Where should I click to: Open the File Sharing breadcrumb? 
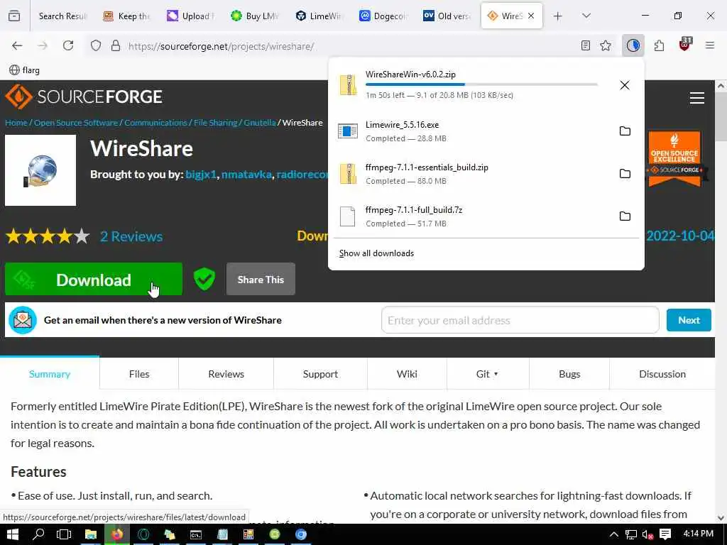pyautogui.click(x=215, y=123)
